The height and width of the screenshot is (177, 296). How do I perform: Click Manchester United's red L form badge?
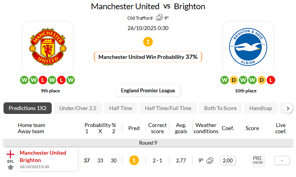(x=42, y=80)
